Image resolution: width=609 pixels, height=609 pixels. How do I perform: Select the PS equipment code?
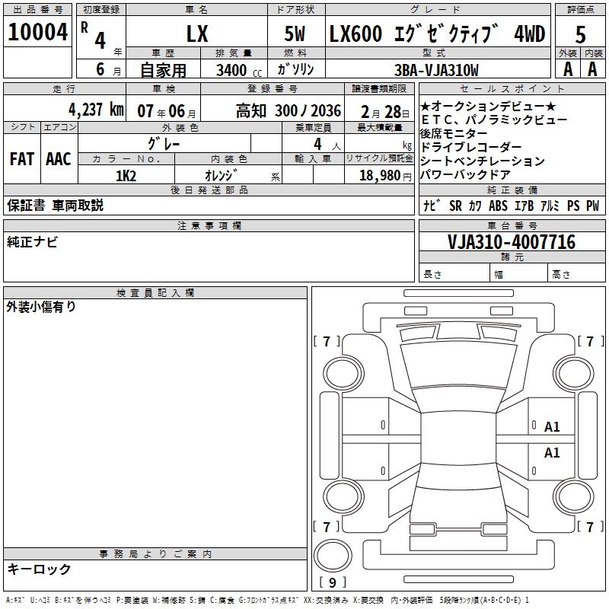(x=573, y=206)
